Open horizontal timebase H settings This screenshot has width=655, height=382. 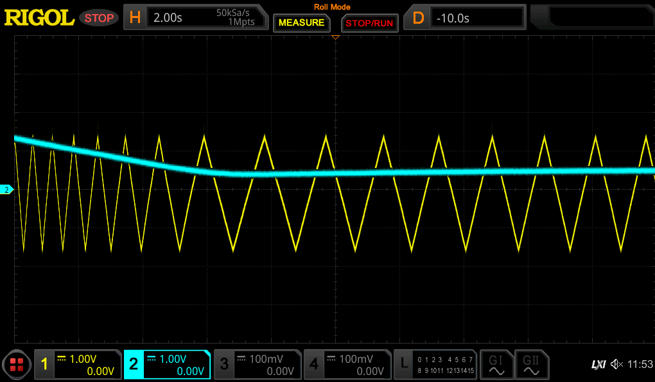(x=135, y=17)
